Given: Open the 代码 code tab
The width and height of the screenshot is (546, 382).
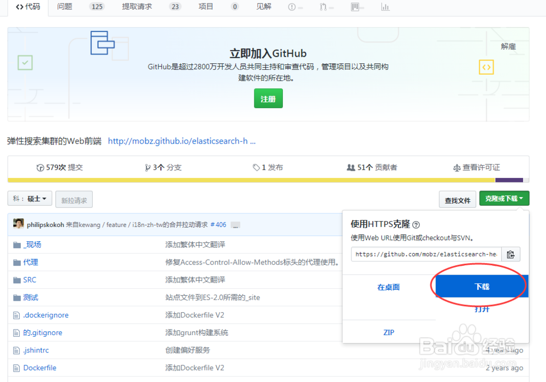Looking at the screenshot, I should (x=28, y=7).
